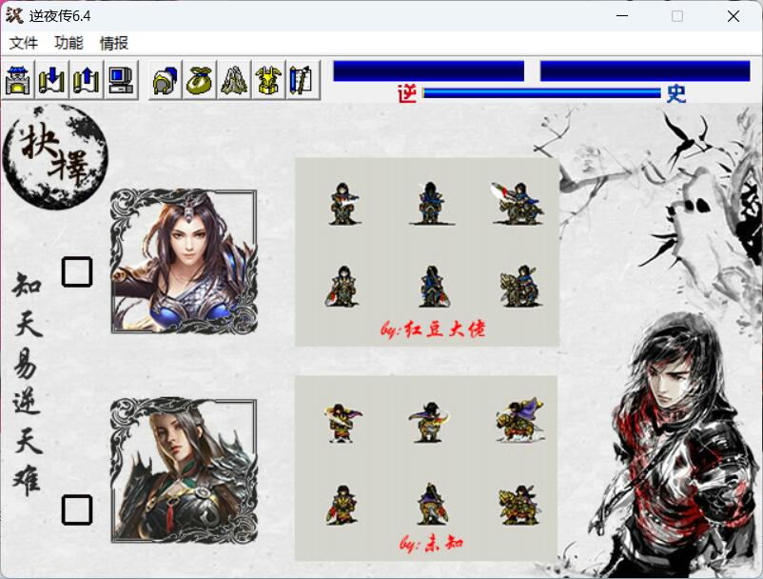The height and width of the screenshot is (579, 763).
Task: Click the red 'by:红豆大佬' credit text
Action: click(x=433, y=329)
